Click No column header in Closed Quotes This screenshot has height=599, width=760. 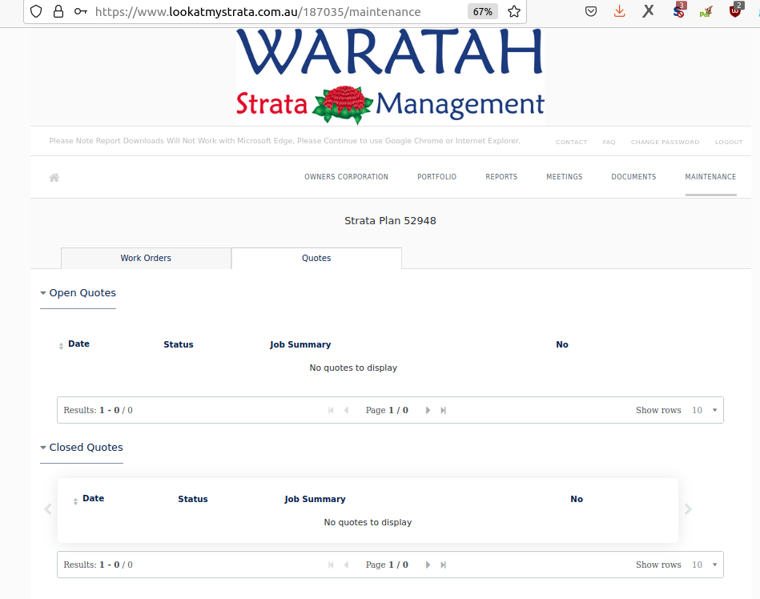(577, 499)
